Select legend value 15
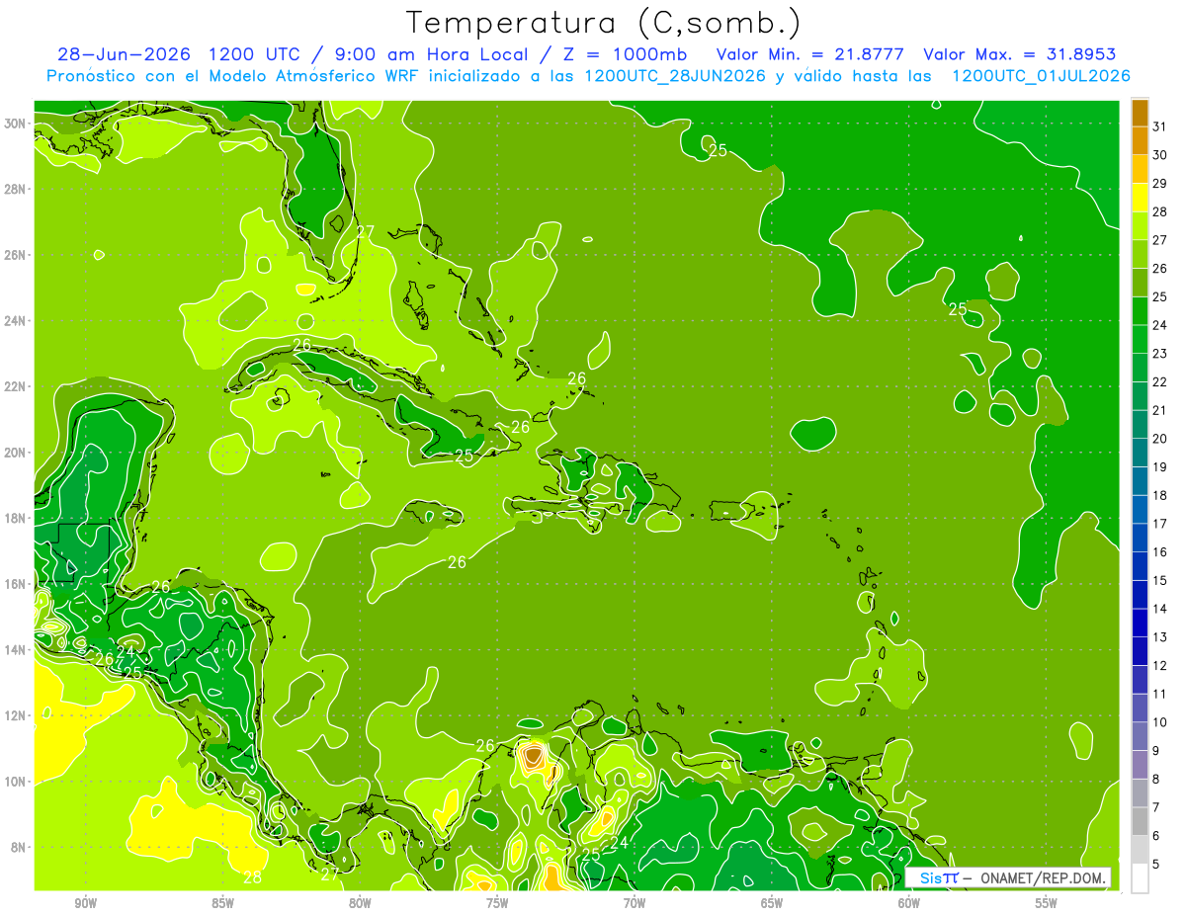This screenshot has height=916, width=1186. [x=1160, y=580]
